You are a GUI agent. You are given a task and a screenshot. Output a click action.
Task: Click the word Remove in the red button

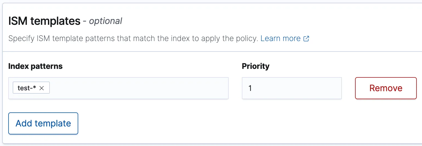point(386,88)
